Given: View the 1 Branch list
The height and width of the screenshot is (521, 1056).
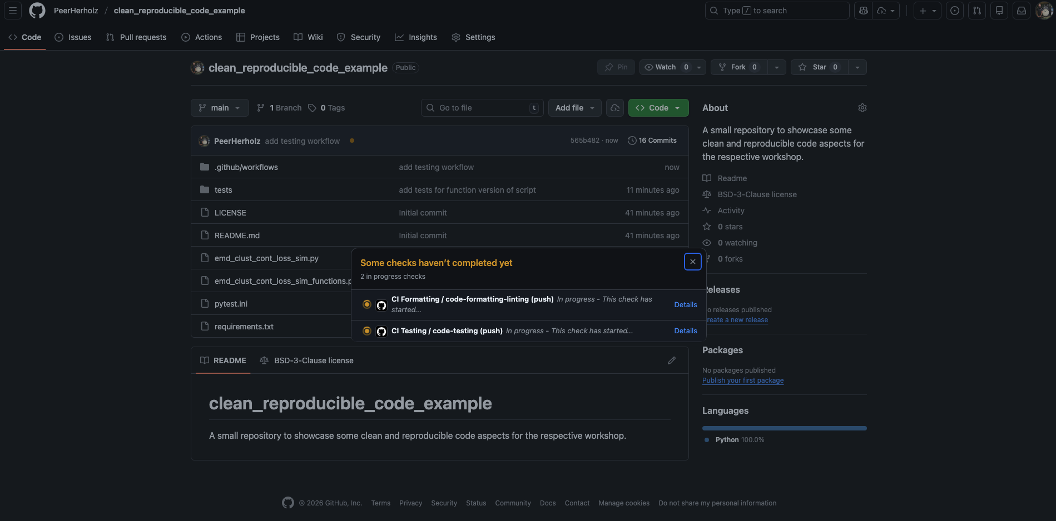Looking at the screenshot, I should point(279,108).
